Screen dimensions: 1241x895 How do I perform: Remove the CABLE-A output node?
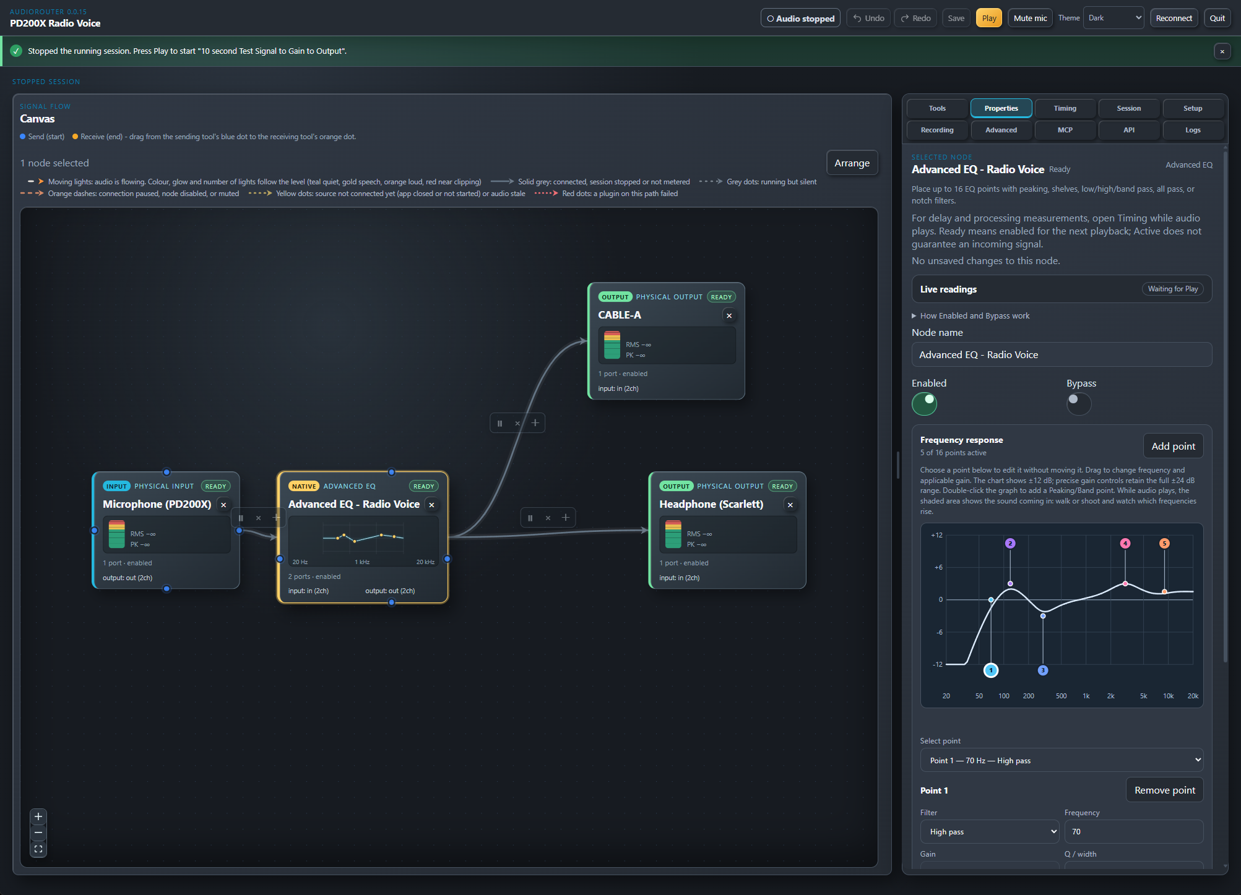click(729, 315)
